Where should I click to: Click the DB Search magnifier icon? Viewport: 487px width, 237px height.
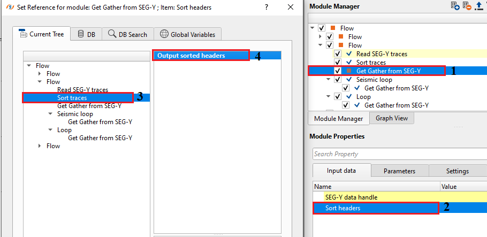[112, 34]
